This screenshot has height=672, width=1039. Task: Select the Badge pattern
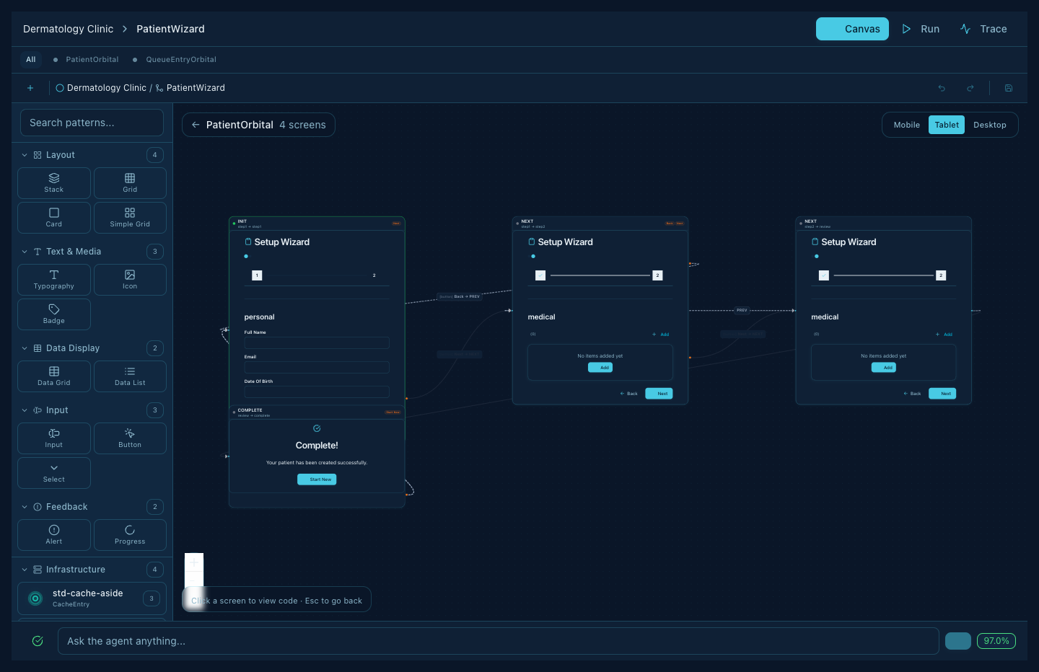(x=53, y=314)
